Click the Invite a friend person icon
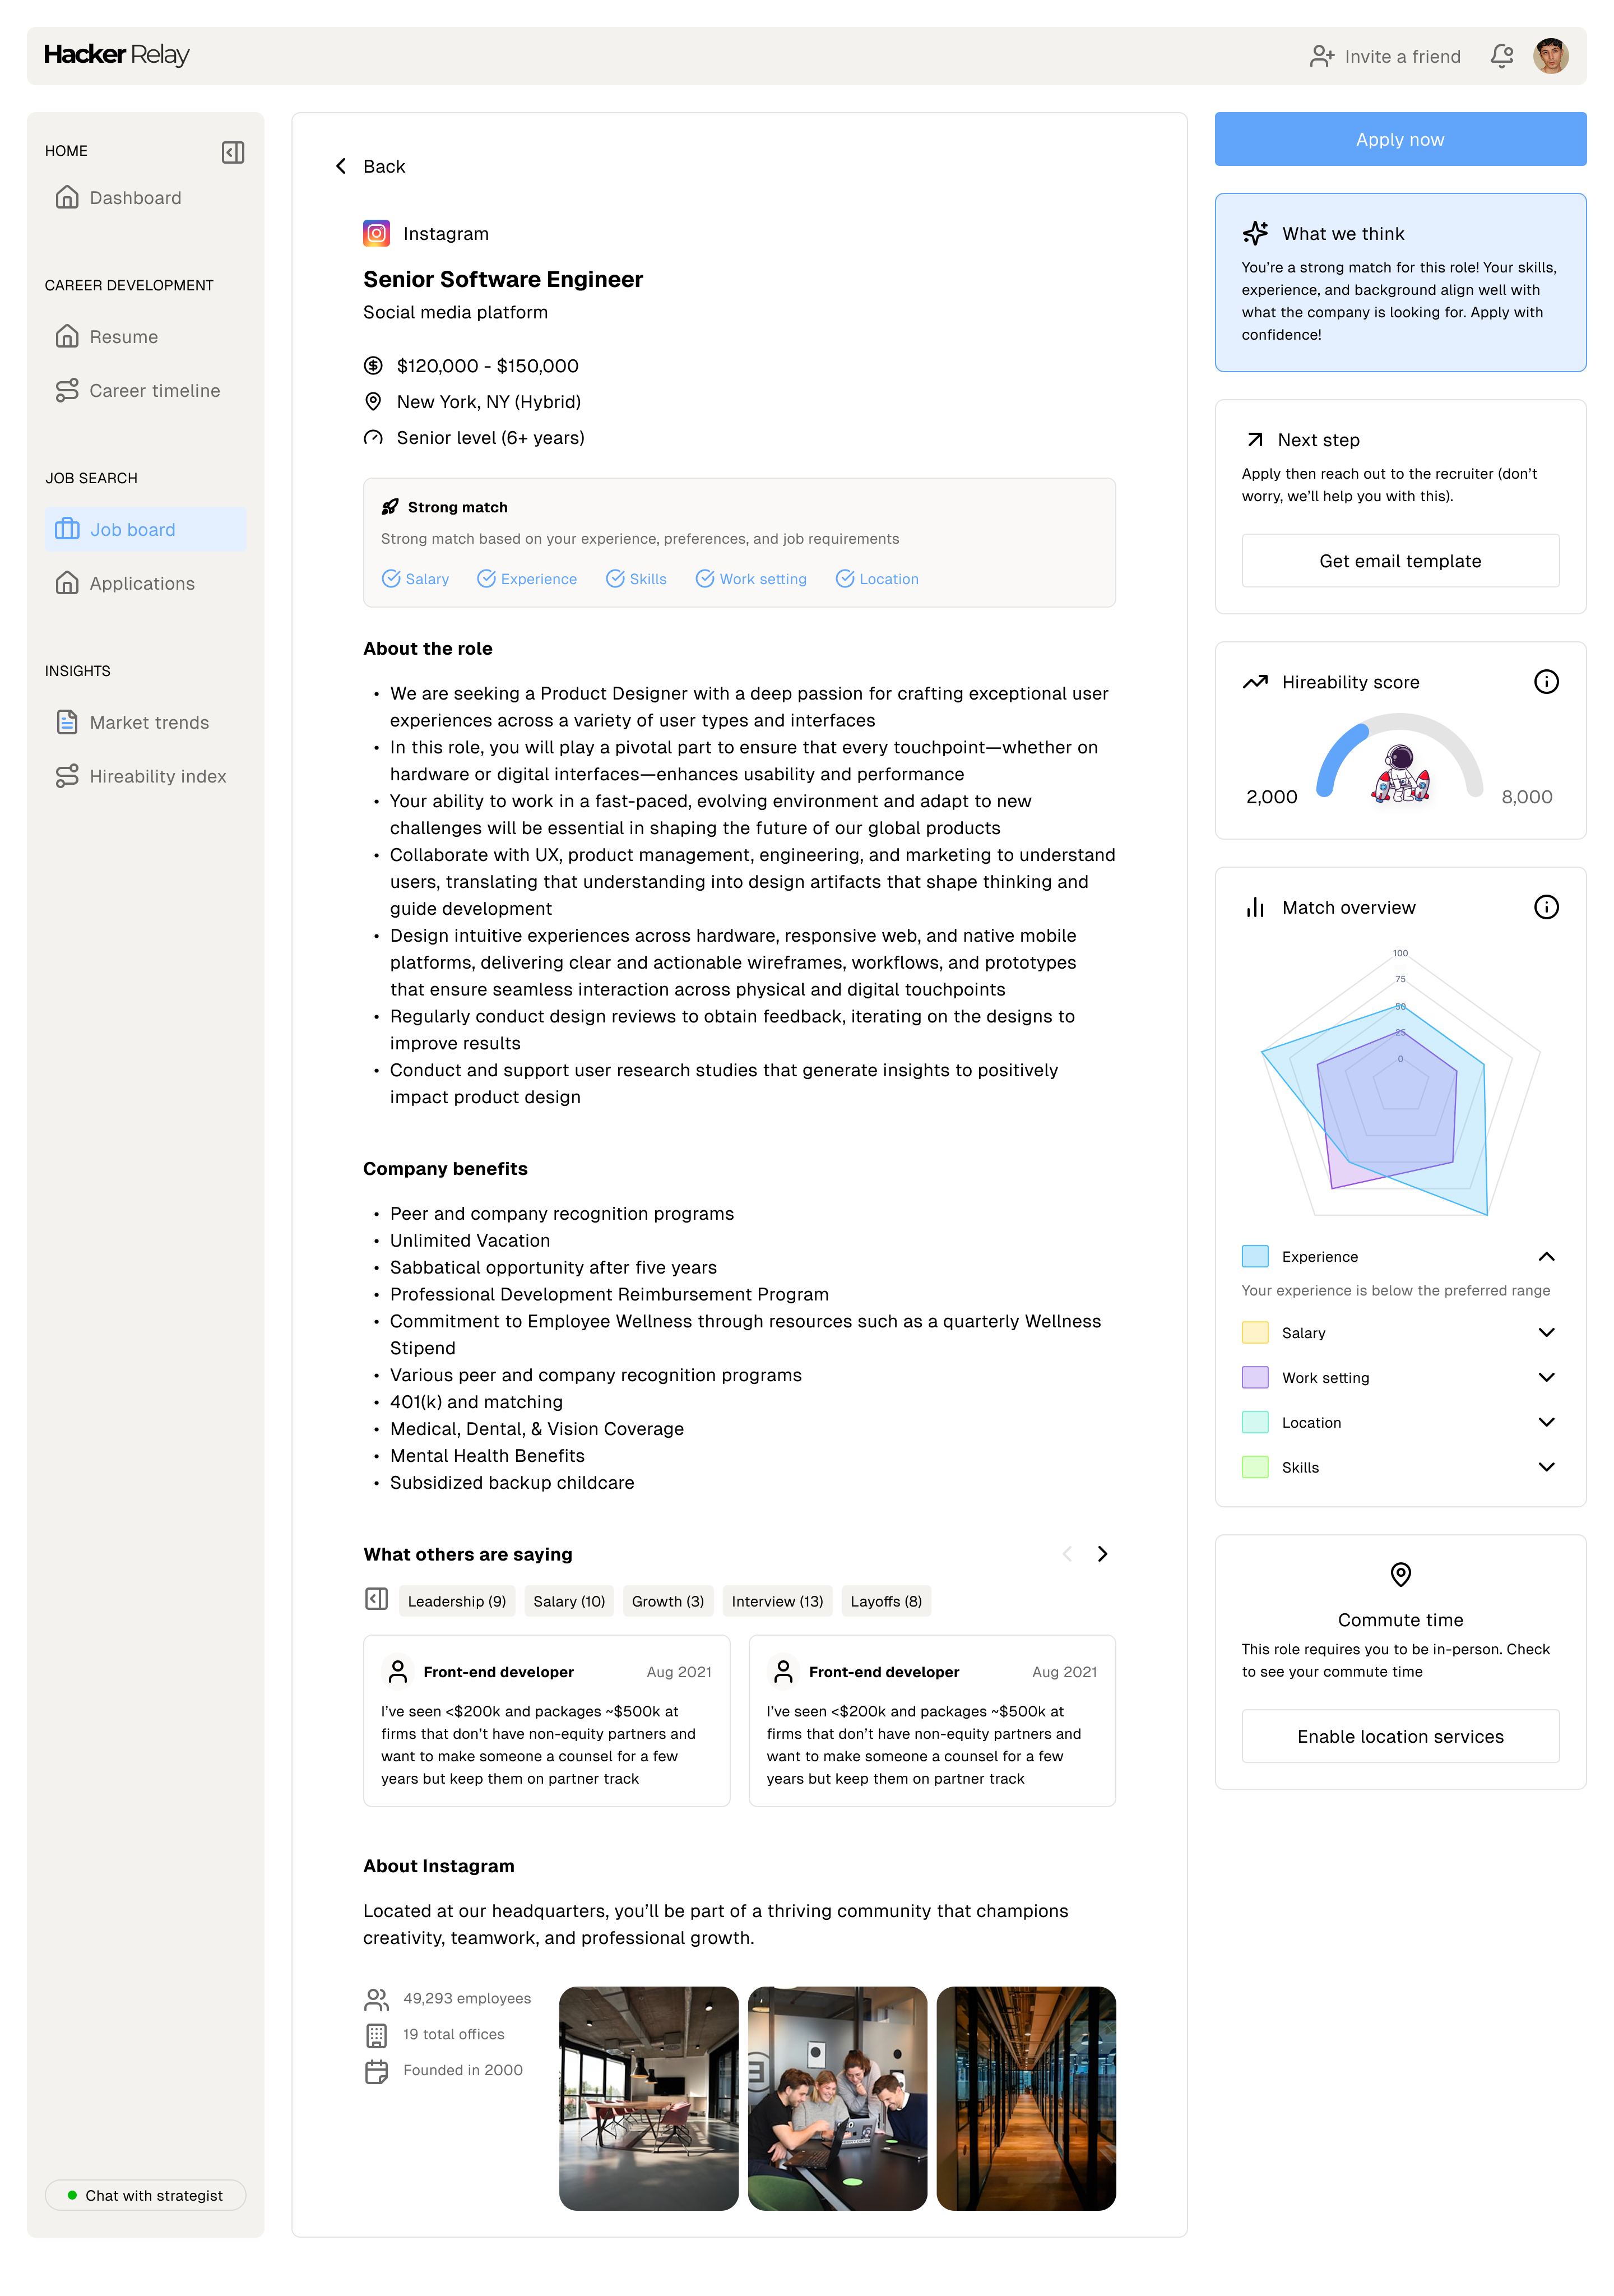Screen dimensions: 1614x2296 point(1322,56)
